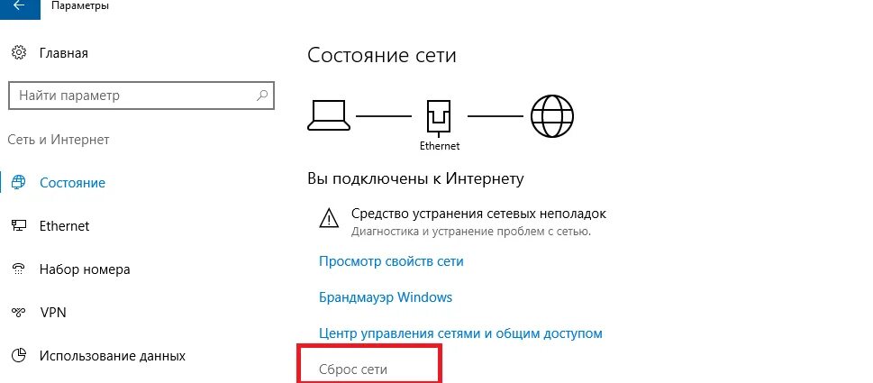This screenshot has height=383, width=873.
Task: Click the Ethernet monitor icon in sidebar
Action: [19, 226]
